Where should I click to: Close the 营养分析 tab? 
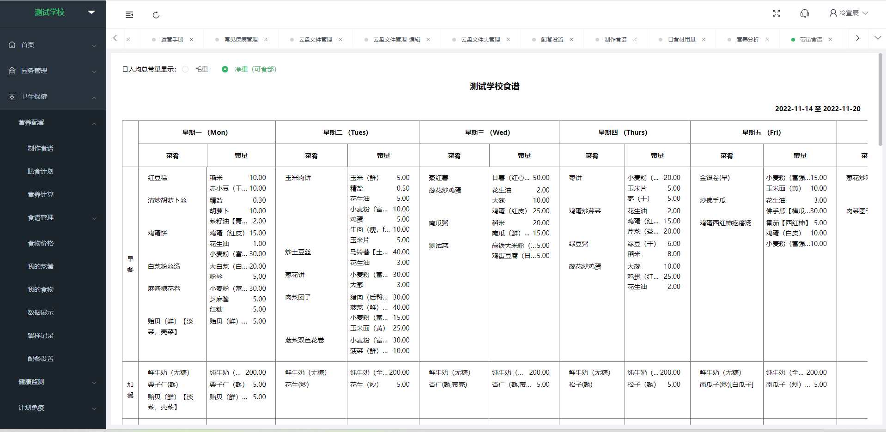click(x=767, y=40)
